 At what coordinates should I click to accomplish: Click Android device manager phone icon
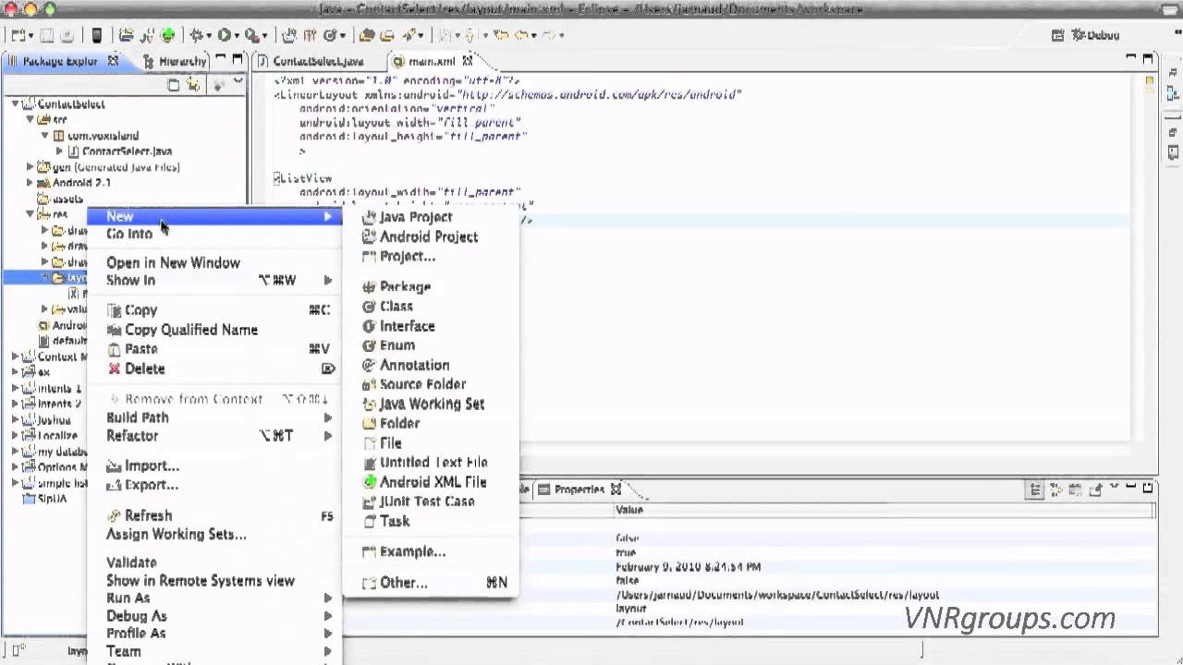(x=96, y=35)
